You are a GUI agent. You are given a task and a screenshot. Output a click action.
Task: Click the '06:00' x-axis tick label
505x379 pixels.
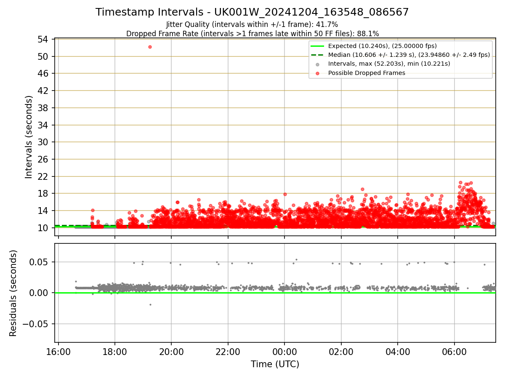454,352
